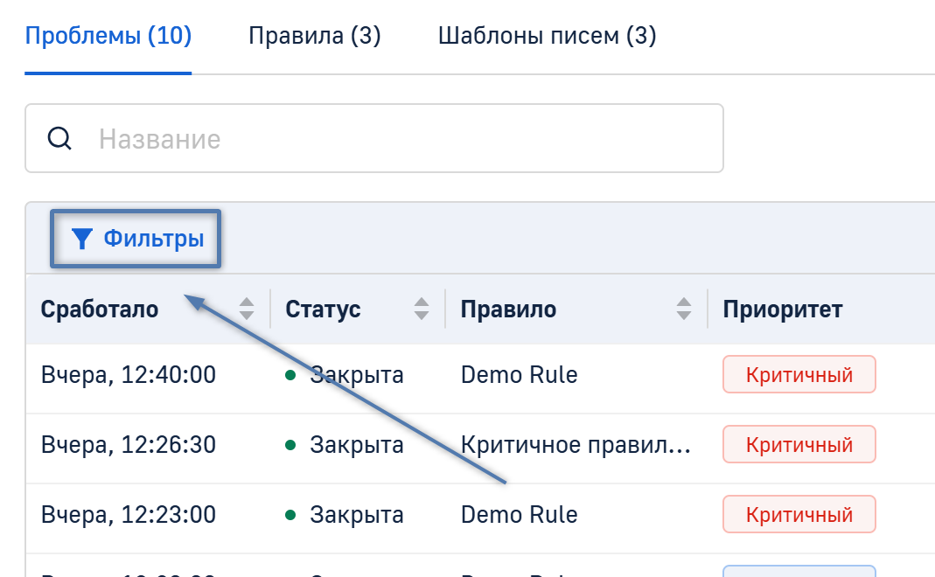935x577 pixels.
Task: Click the Критичный badge in the 12:26:30 row
Action: (799, 445)
